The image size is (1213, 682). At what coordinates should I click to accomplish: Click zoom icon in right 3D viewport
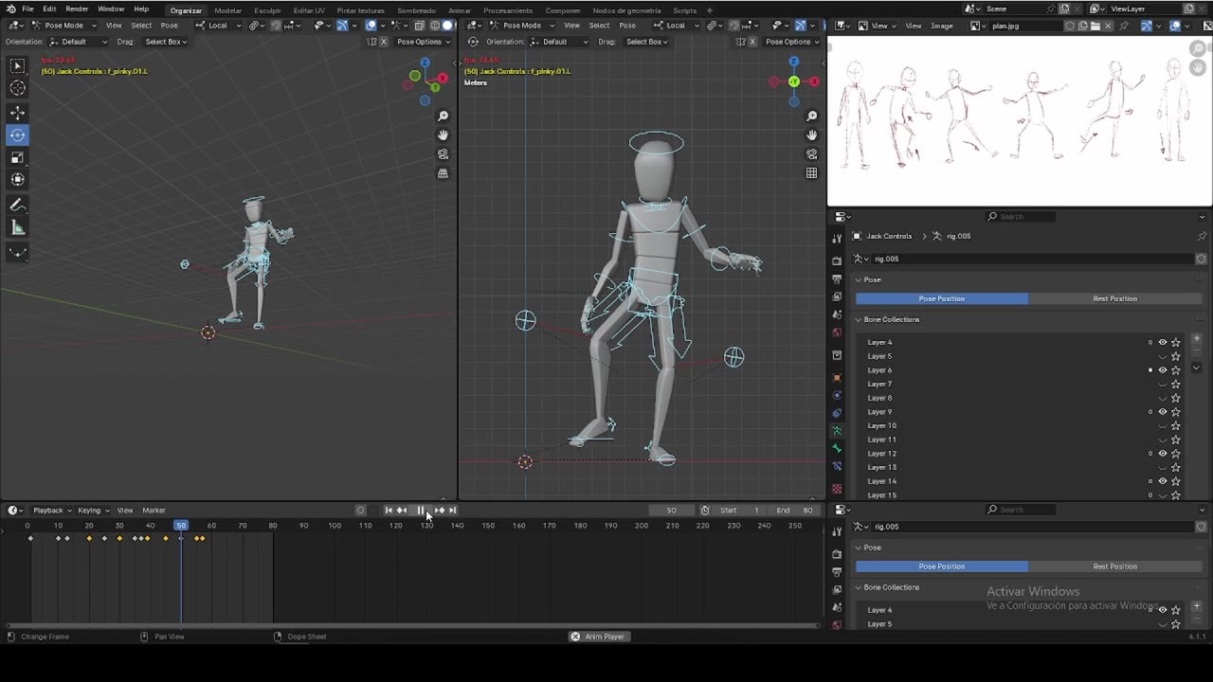click(x=811, y=116)
